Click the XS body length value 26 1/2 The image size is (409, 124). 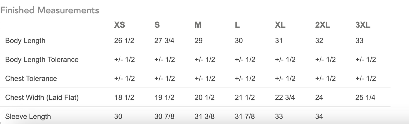coord(124,41)
